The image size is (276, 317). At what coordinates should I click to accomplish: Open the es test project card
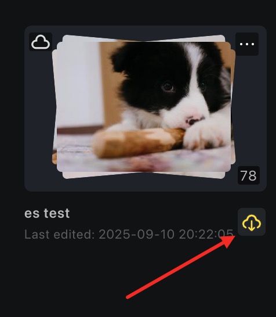point(146,109)
